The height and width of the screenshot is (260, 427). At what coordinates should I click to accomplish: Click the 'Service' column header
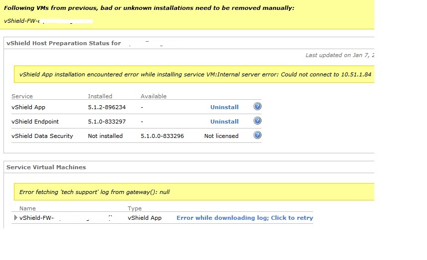[x=22, y=96]
